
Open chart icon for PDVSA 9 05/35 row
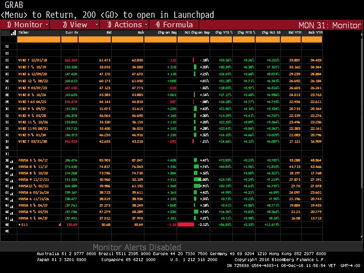click(12, 213)
